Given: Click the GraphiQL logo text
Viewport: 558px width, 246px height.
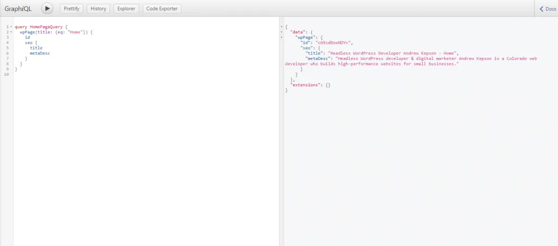Looking at the screenshot, I should coord(18,9).
